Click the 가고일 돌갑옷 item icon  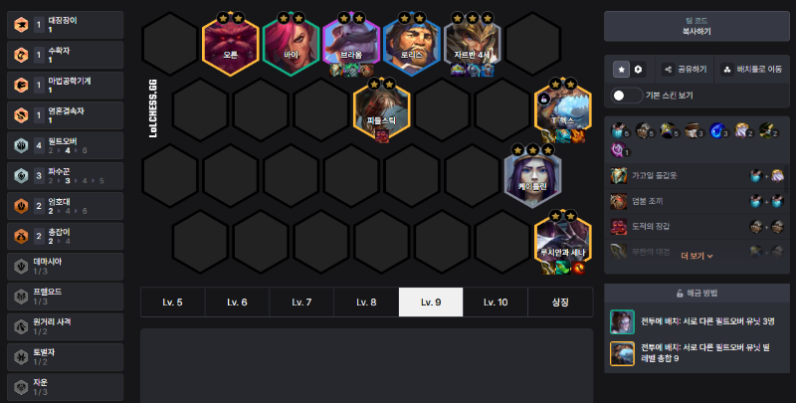click(x=618, y=175)
